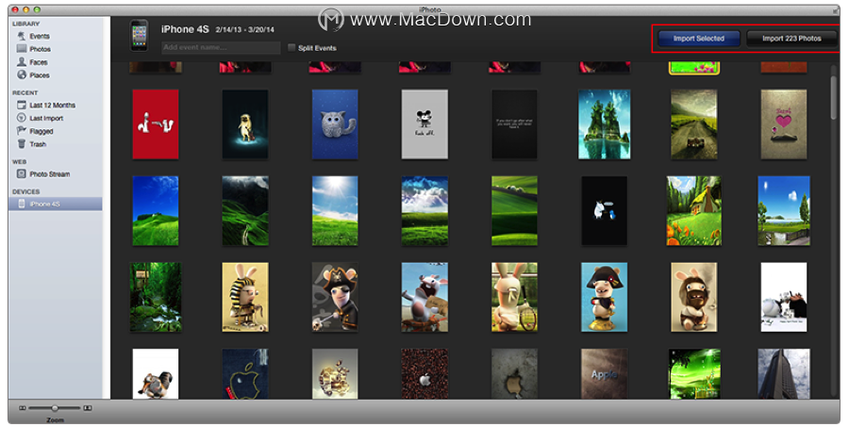Select the iPhone 4S device icon in sidebar

tap(22, 204)
